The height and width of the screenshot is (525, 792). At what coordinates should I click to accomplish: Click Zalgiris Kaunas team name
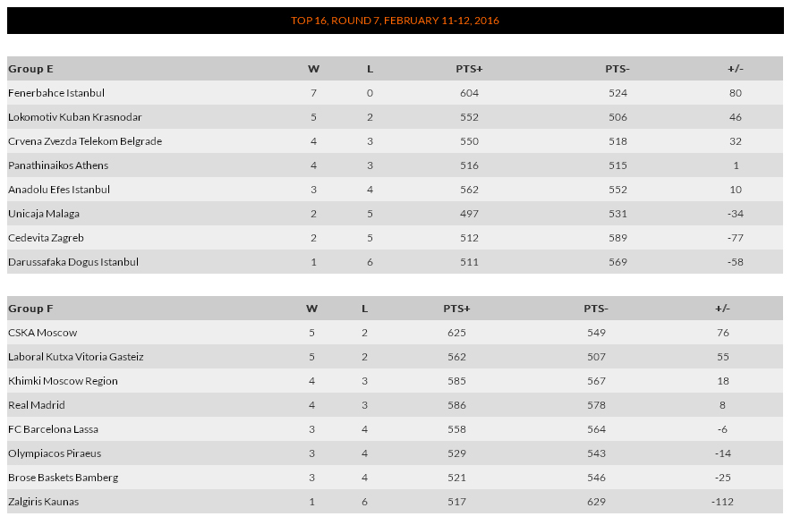[x=44, y=502]
